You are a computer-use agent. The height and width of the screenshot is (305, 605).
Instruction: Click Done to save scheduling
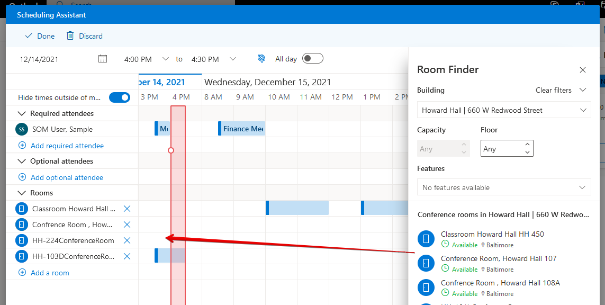tap(40, 36)
